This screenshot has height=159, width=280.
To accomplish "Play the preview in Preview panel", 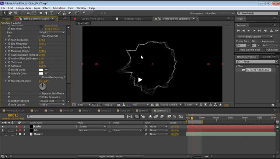I will click(249, 31).
